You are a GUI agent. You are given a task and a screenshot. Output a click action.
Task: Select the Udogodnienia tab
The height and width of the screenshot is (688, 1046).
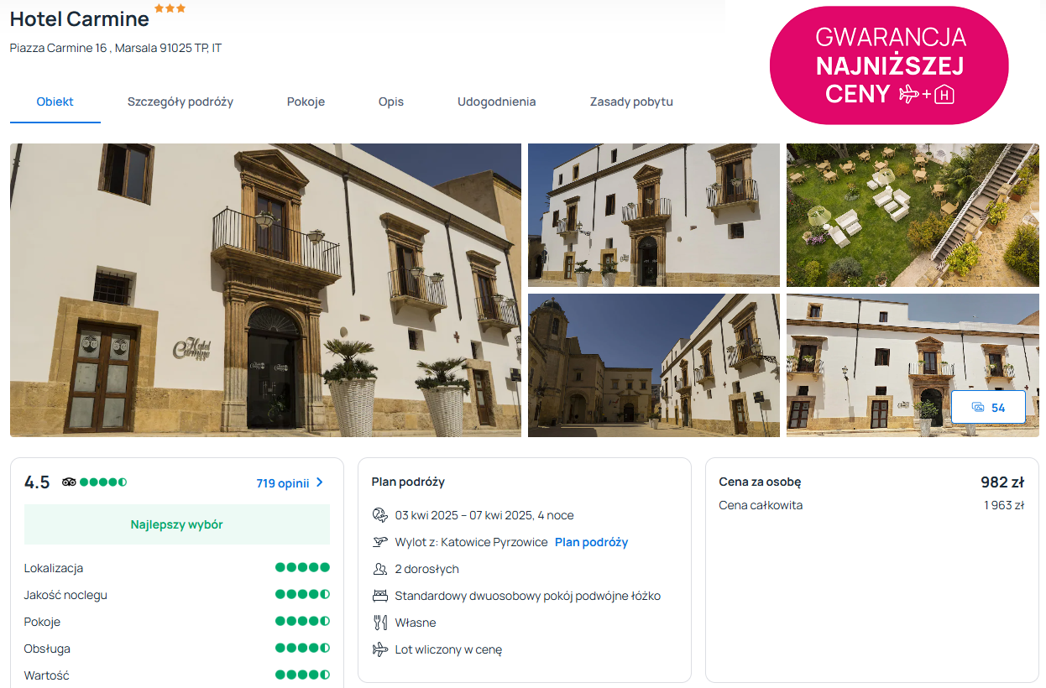pos(496,102)
